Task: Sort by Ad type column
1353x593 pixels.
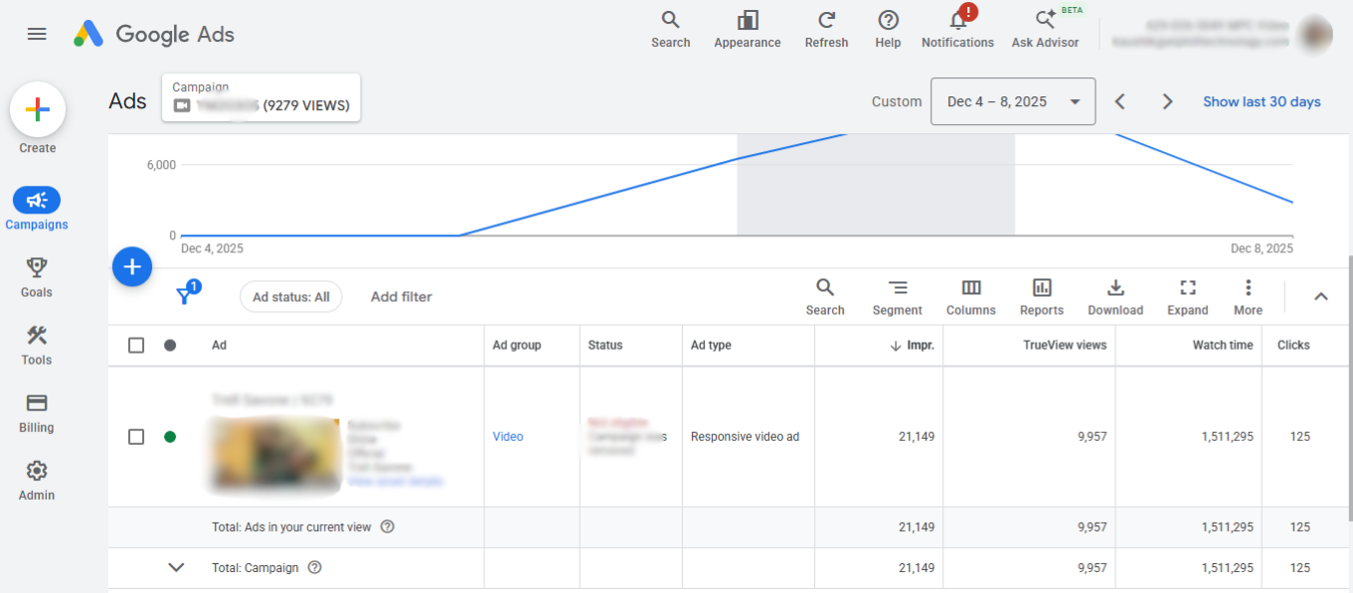Action: (711, 345)
